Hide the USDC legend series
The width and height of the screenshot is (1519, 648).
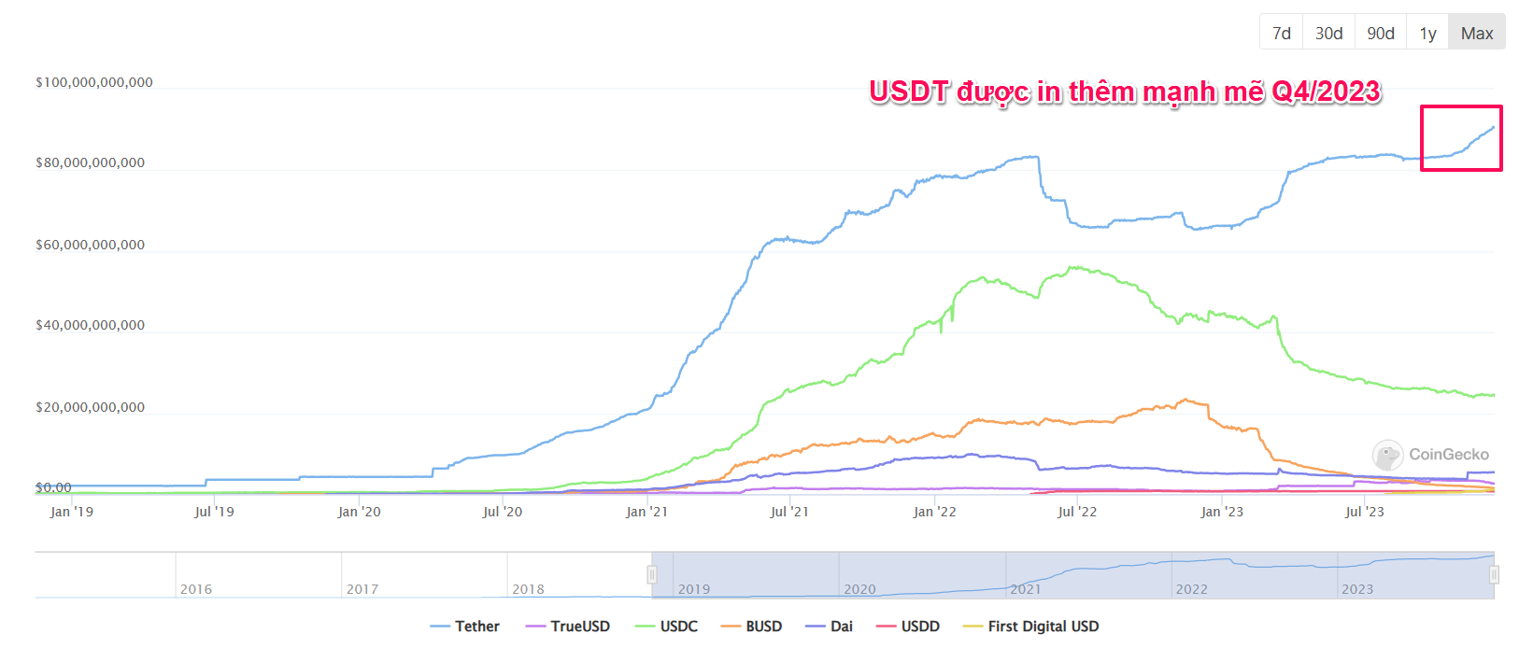pyautogui.click(x=666, y=627)
